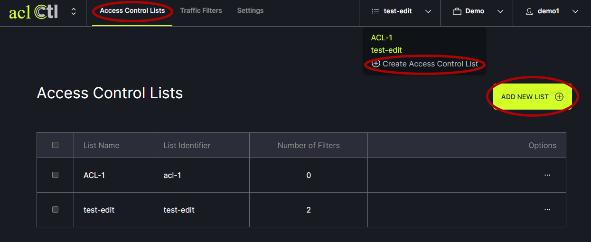Click the user profile icon beside demo1

click(529, 11)
